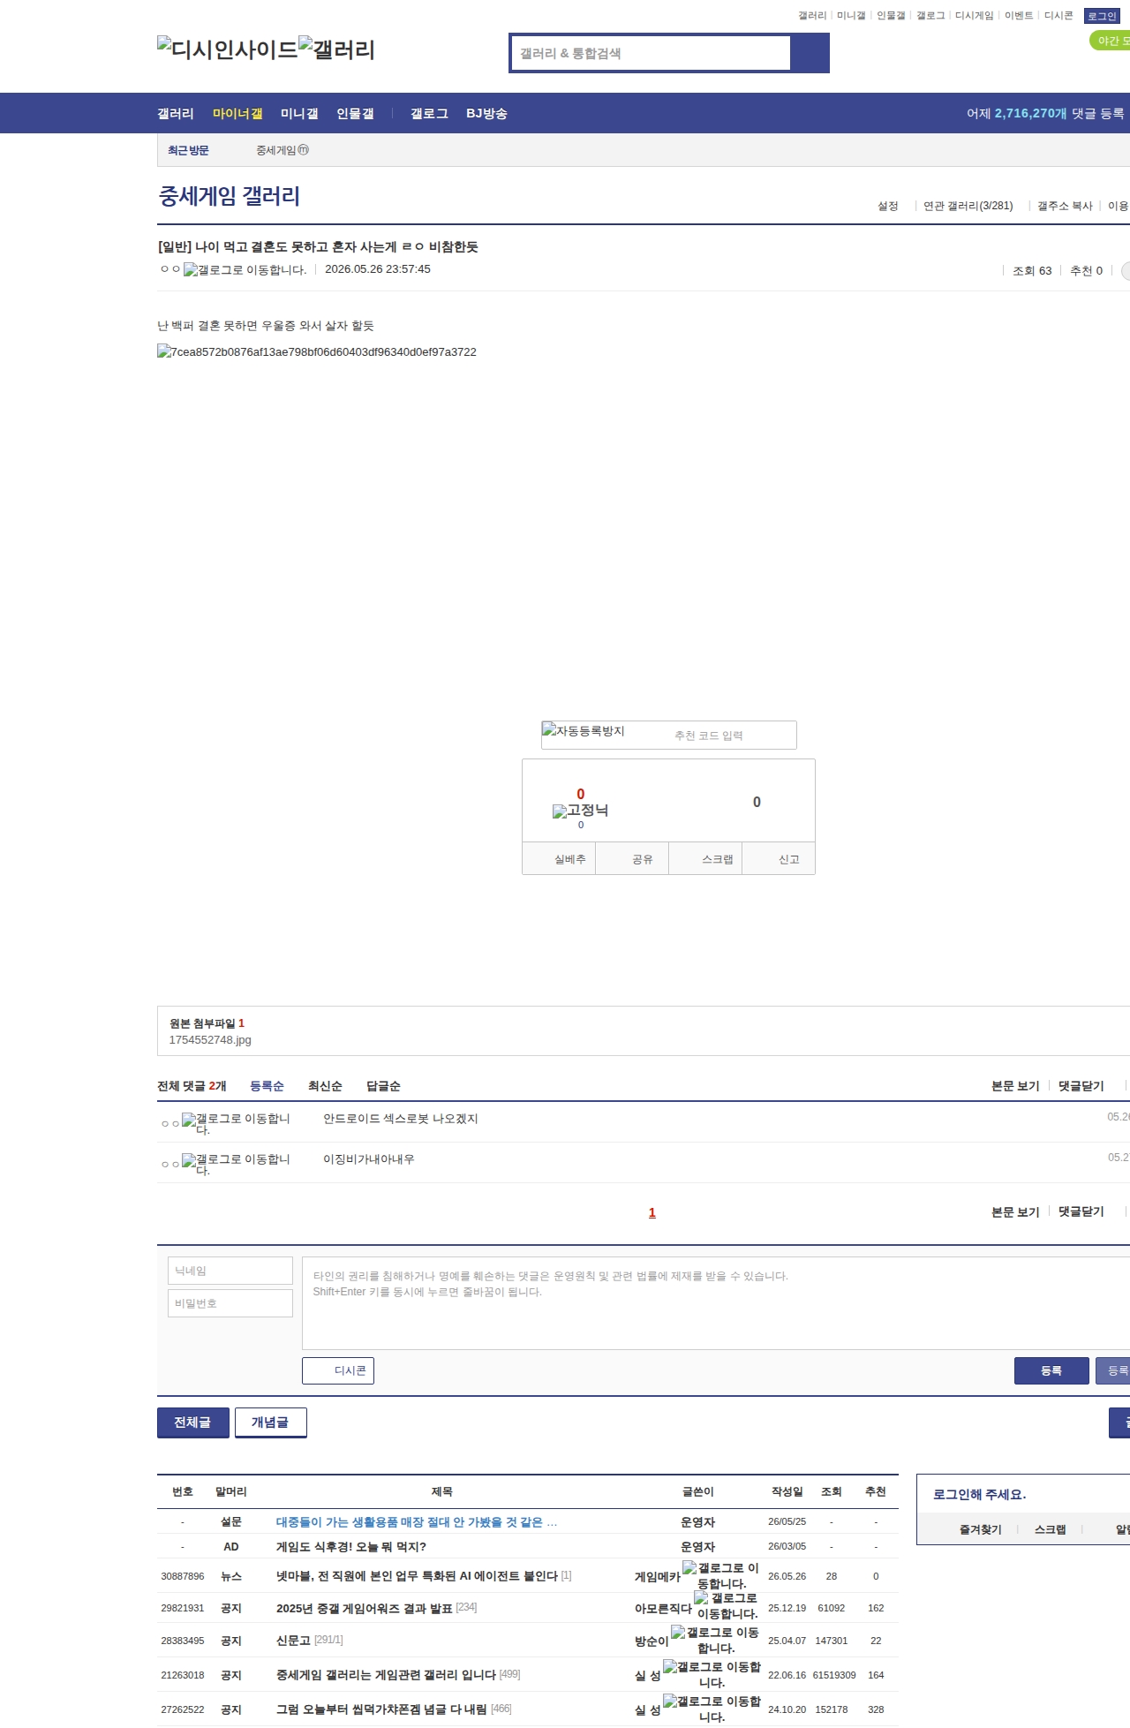Open 디시게임 link in top utility bar
This screenshot has width=1130, height=1728.
tap(975, 16)
